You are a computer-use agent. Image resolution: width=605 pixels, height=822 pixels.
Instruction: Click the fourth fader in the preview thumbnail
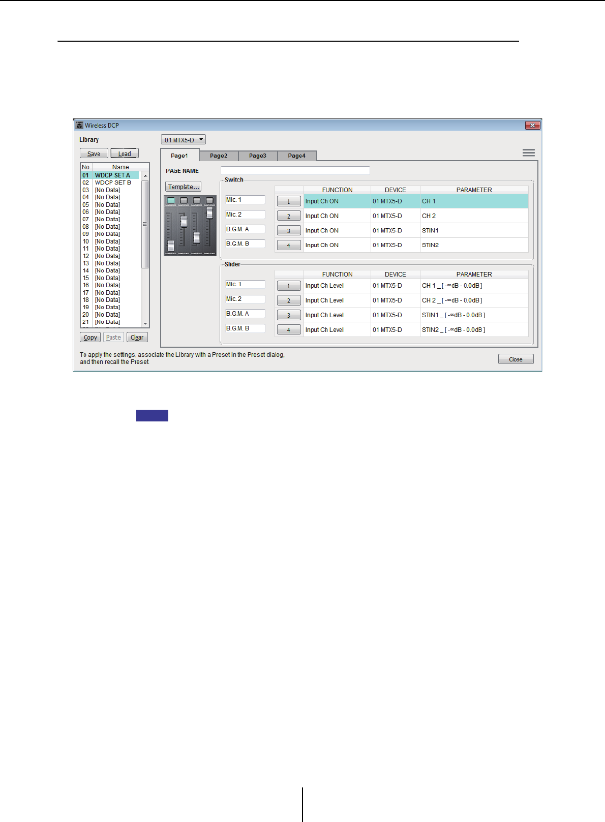coord(209,212)
